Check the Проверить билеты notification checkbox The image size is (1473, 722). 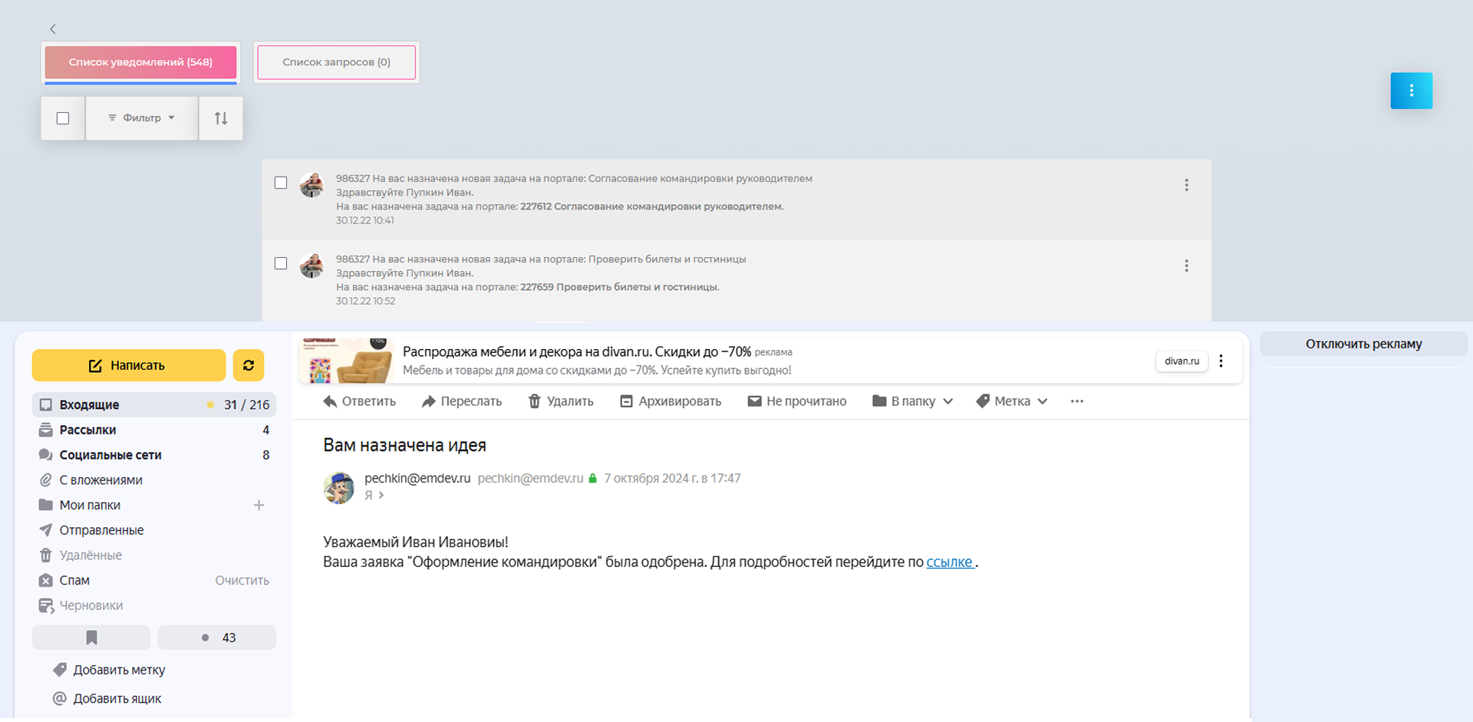click(x=281, y=263)
